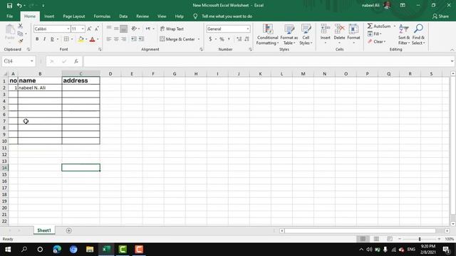Screen dimensions: 456x256
Task: Switch to the Insert ribbon tab
Action: [49, 16]
